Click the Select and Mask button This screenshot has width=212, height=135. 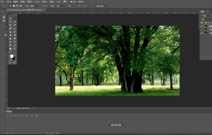[101, 6]
